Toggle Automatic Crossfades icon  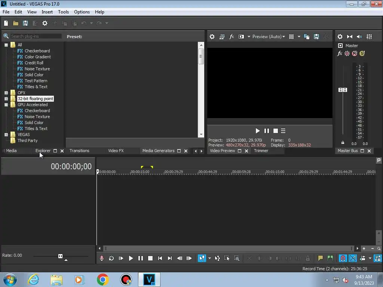[352, 258]
